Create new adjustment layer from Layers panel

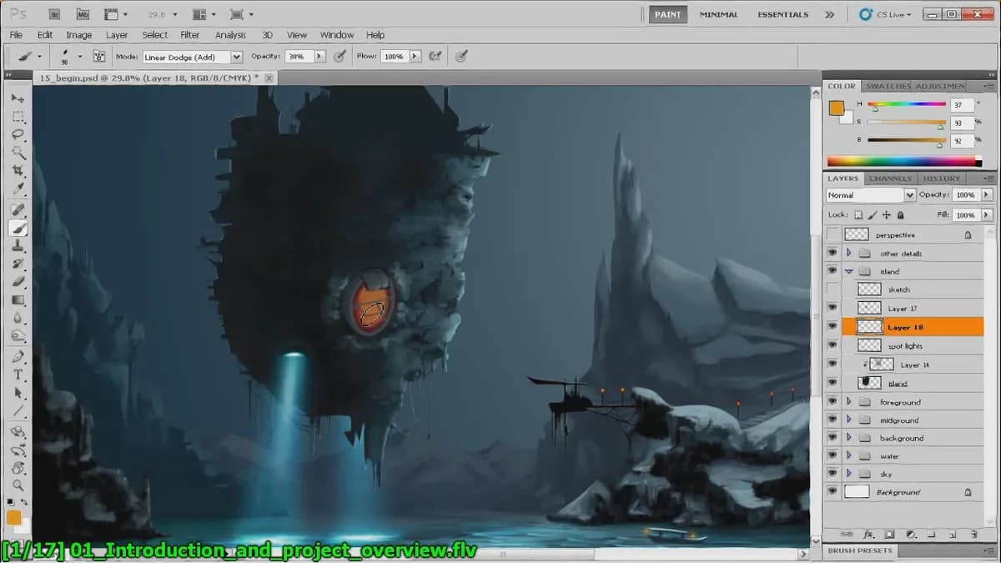910,534
